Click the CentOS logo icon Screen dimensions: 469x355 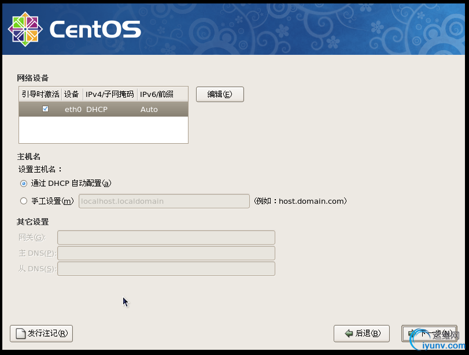pos(25,29)
